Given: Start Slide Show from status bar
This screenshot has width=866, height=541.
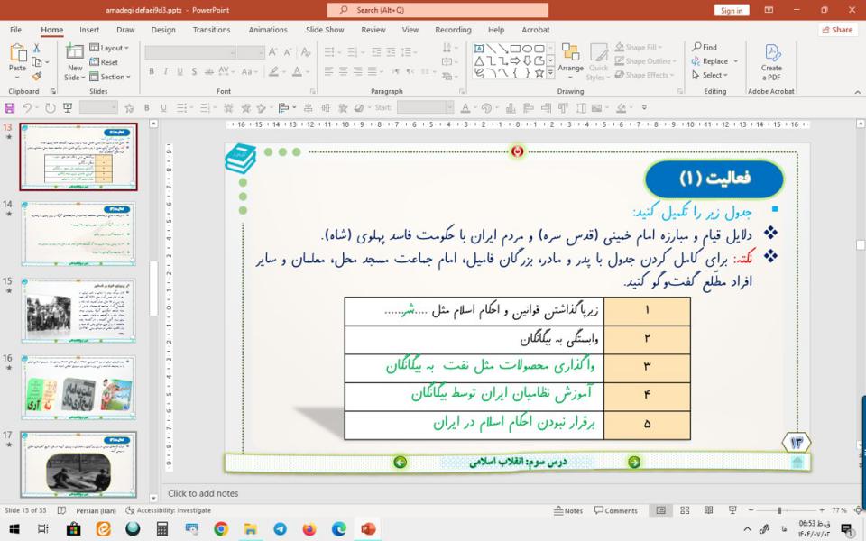Looking at the screenshot, I should click(x=732, y=510).
